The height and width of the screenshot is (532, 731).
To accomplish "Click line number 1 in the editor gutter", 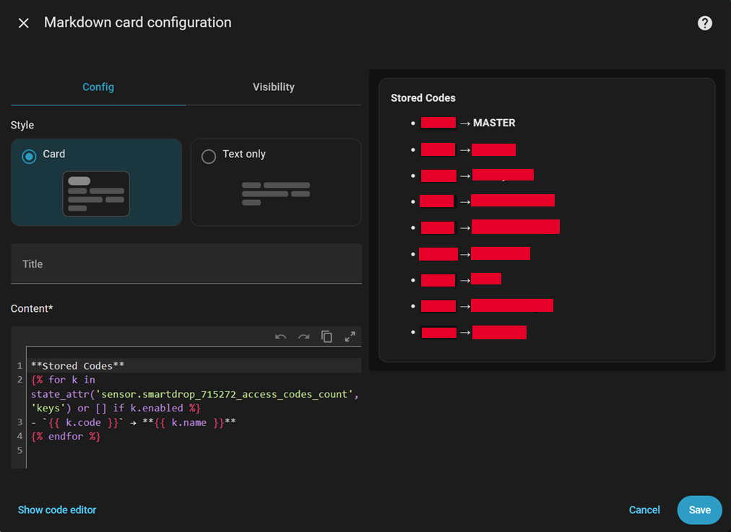I will point(18,365).
